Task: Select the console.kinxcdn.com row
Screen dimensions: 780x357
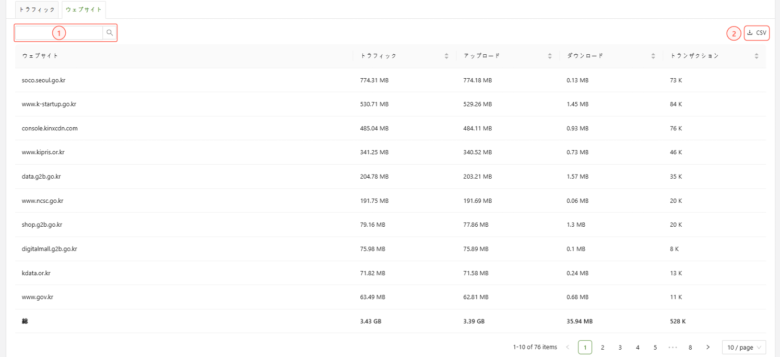Action: pyautogui.click(x=50, y=128)
